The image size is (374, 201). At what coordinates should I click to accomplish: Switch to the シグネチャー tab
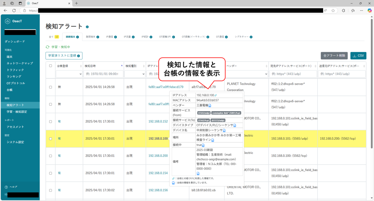click(x=243, y=37)
